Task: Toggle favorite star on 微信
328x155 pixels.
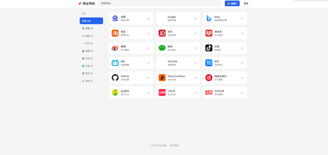Action: [196, 48]
